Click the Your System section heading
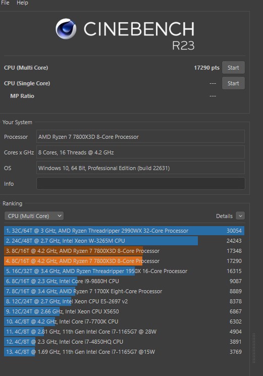263x376 pixels. point(17,122)
